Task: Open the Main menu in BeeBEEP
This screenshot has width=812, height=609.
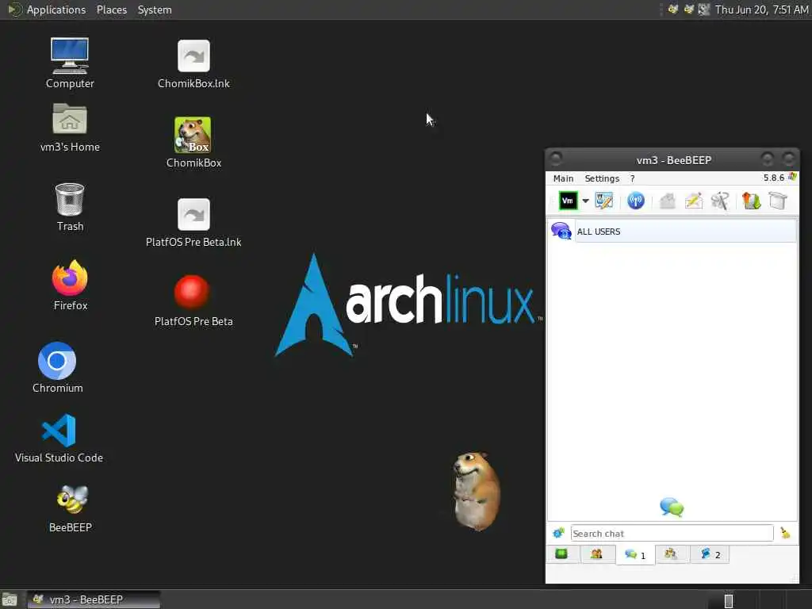Action: (563, 178)
